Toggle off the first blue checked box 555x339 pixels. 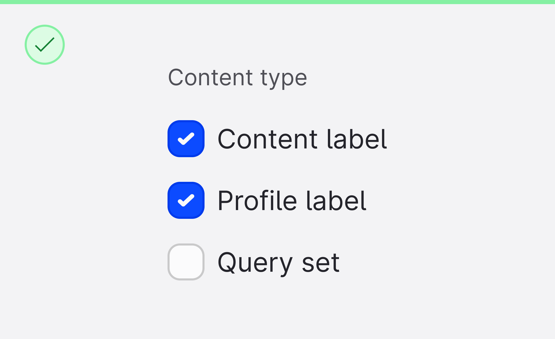[x=186, y=139]
